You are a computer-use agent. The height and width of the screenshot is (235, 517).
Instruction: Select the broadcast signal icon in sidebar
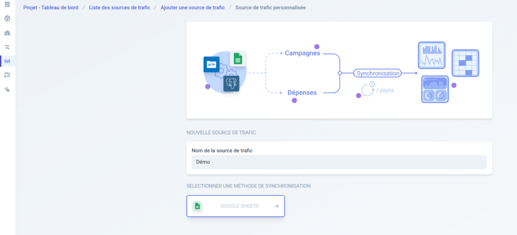point(7,61)
